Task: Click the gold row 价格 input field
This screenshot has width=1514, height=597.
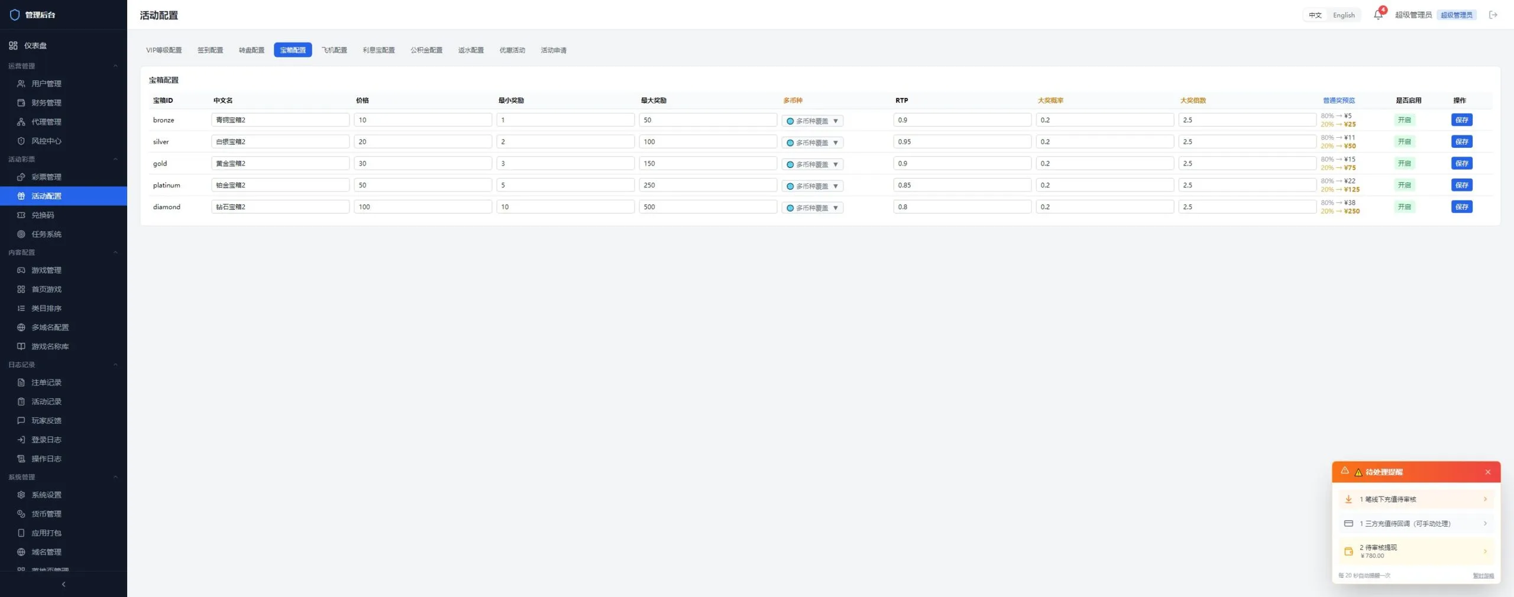Action: click(423, 164)
